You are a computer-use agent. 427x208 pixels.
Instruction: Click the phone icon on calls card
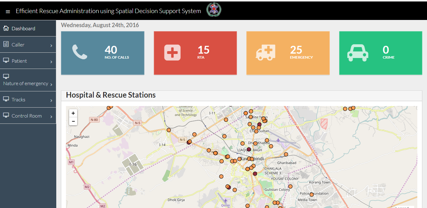coord(80,52)
